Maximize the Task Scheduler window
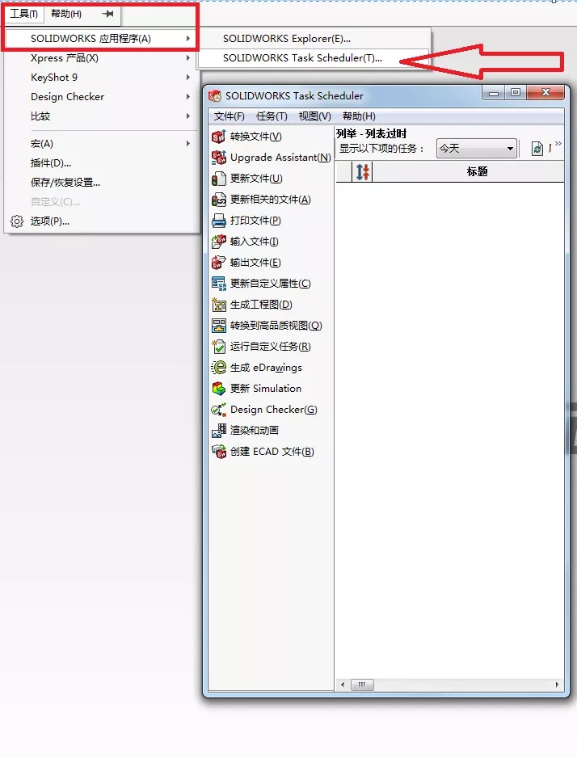Image resolution: width=577 pixels, height=758 pixels. point(516,93)
